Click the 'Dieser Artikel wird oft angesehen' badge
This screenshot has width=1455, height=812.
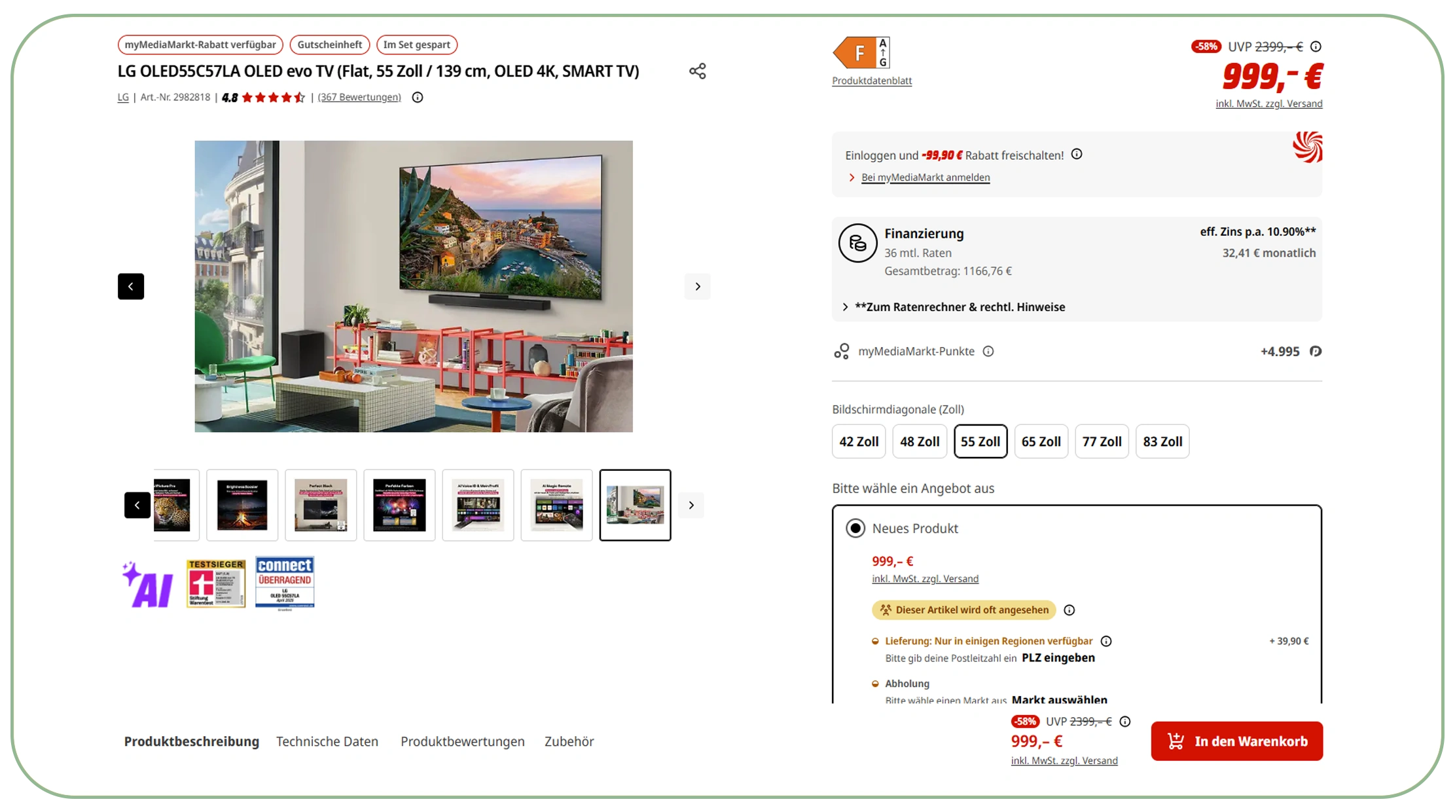click(x=964, y=610)
